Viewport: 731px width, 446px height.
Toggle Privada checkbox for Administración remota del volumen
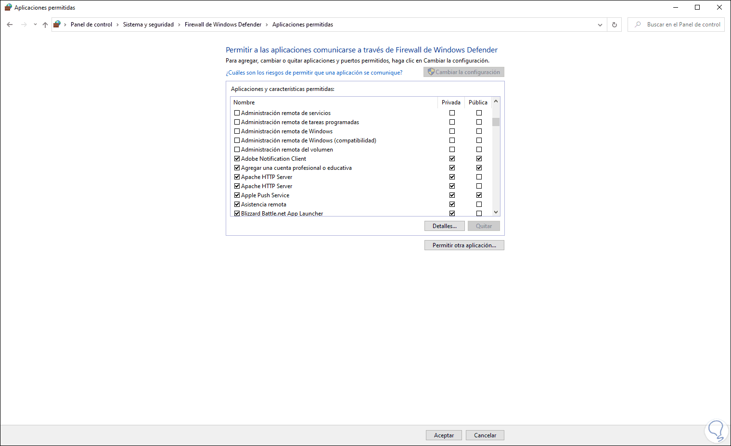point(452,150)
